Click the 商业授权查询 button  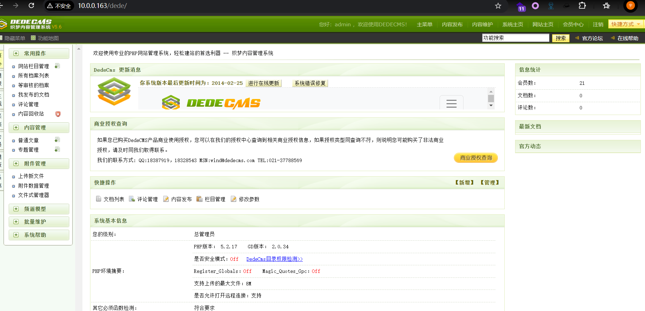pyautogui.click(x=476, y=158)
